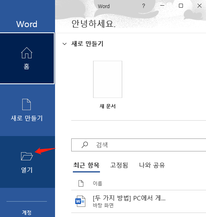This screenshot has height=217, width=206.
Task: Switch to 나와 공유 tab
Action: 152,165
